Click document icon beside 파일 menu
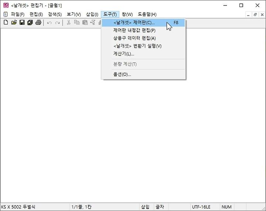Image resolution: width=266 pixels, height=211 pixels. (x=6, y=14)
